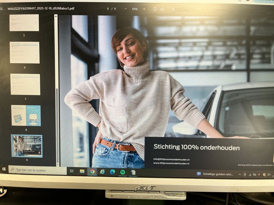Click the fit to page icon
Viewport: 274px width, 205px height.
pos(155,9)
